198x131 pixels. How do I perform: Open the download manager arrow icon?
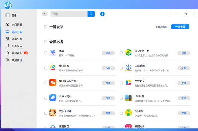102,14
